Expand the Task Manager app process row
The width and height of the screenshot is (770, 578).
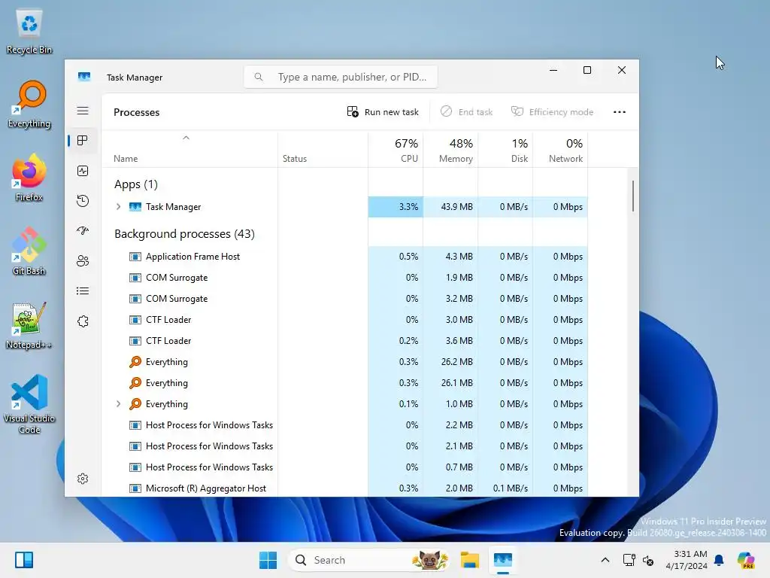click(x=118, y=207)
